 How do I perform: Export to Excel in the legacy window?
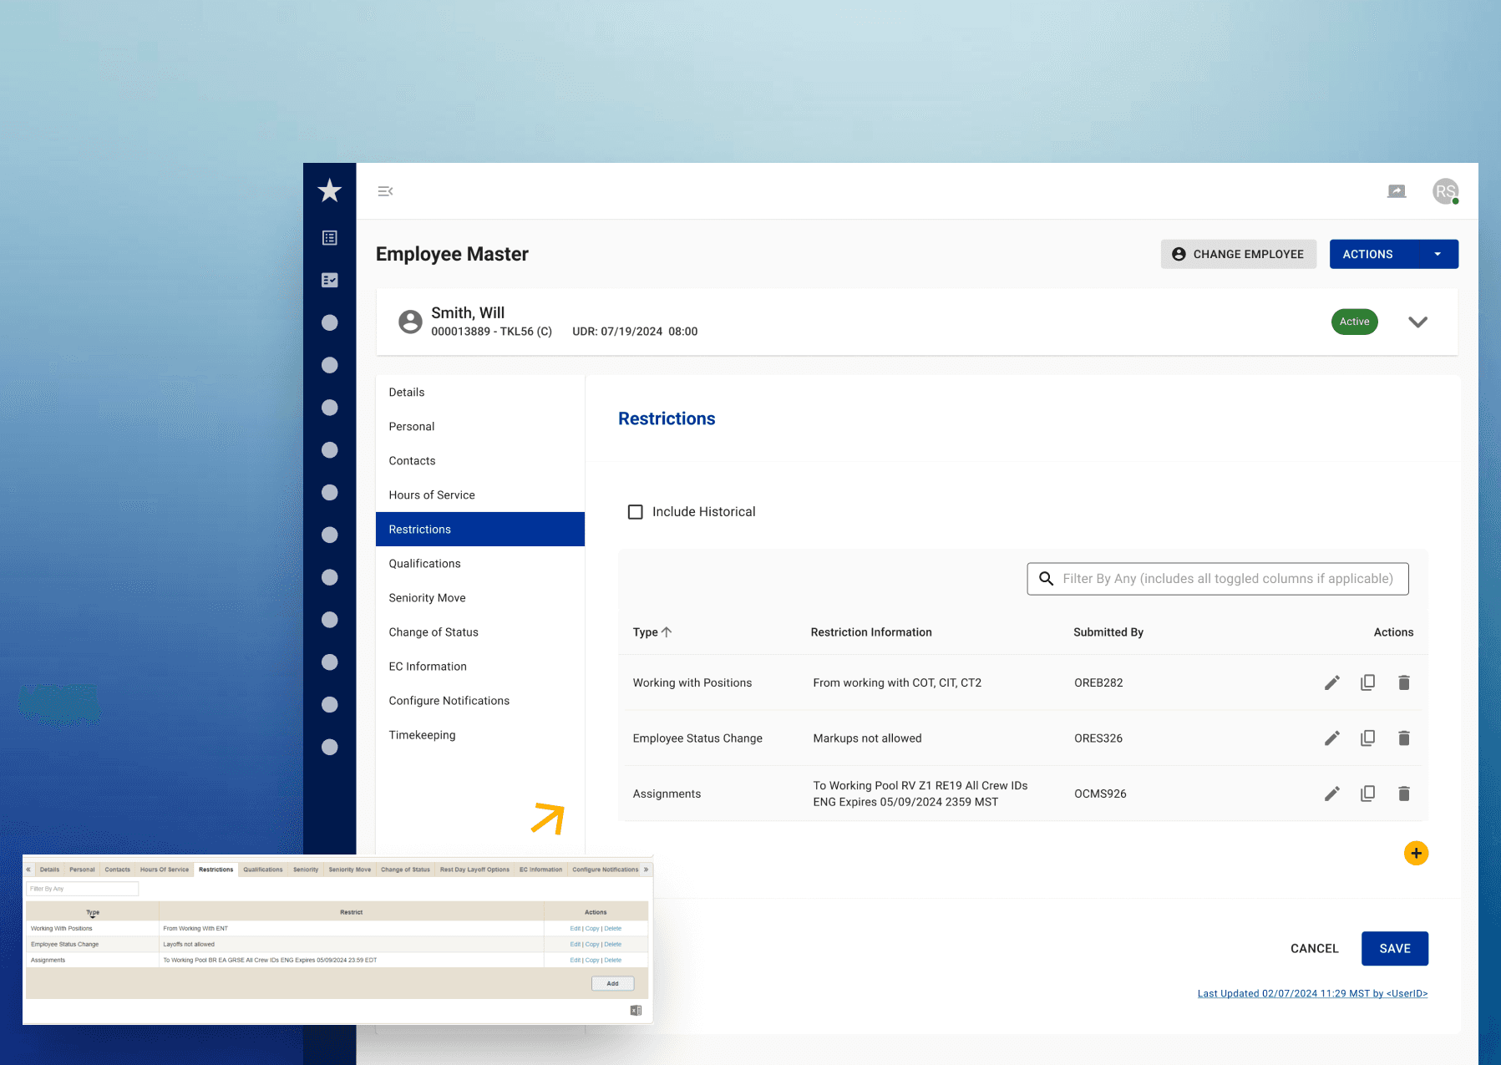[x=636, y=1011]
